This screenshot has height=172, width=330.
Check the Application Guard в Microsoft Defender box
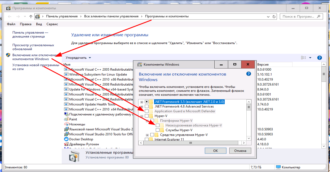[147, 111]
